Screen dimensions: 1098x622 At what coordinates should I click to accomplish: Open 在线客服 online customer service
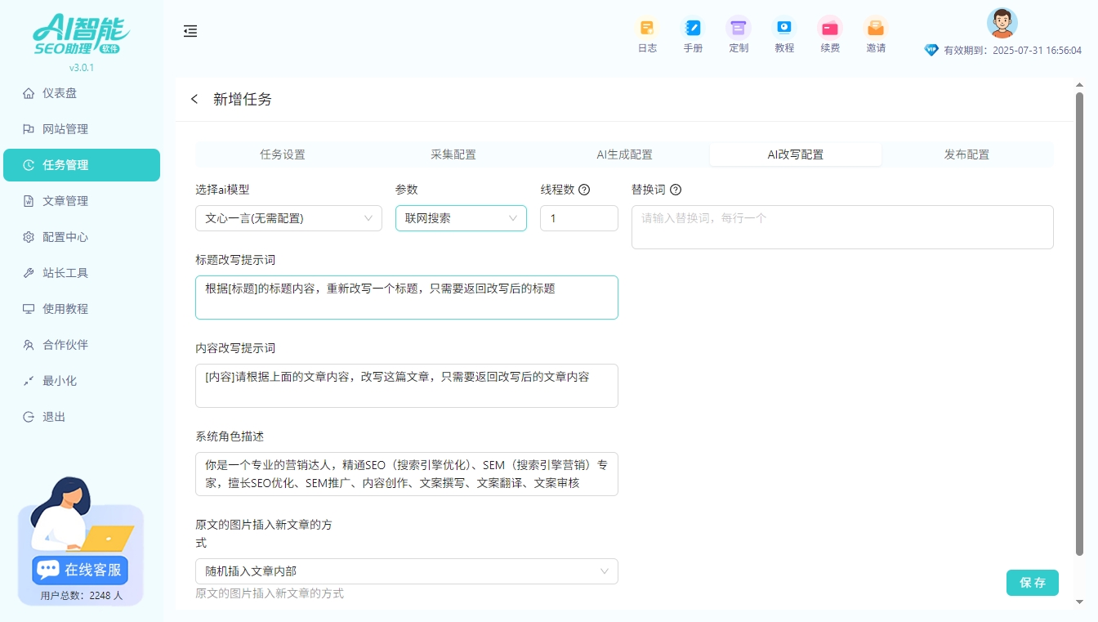pyautogui.click(x=79, y=569)
